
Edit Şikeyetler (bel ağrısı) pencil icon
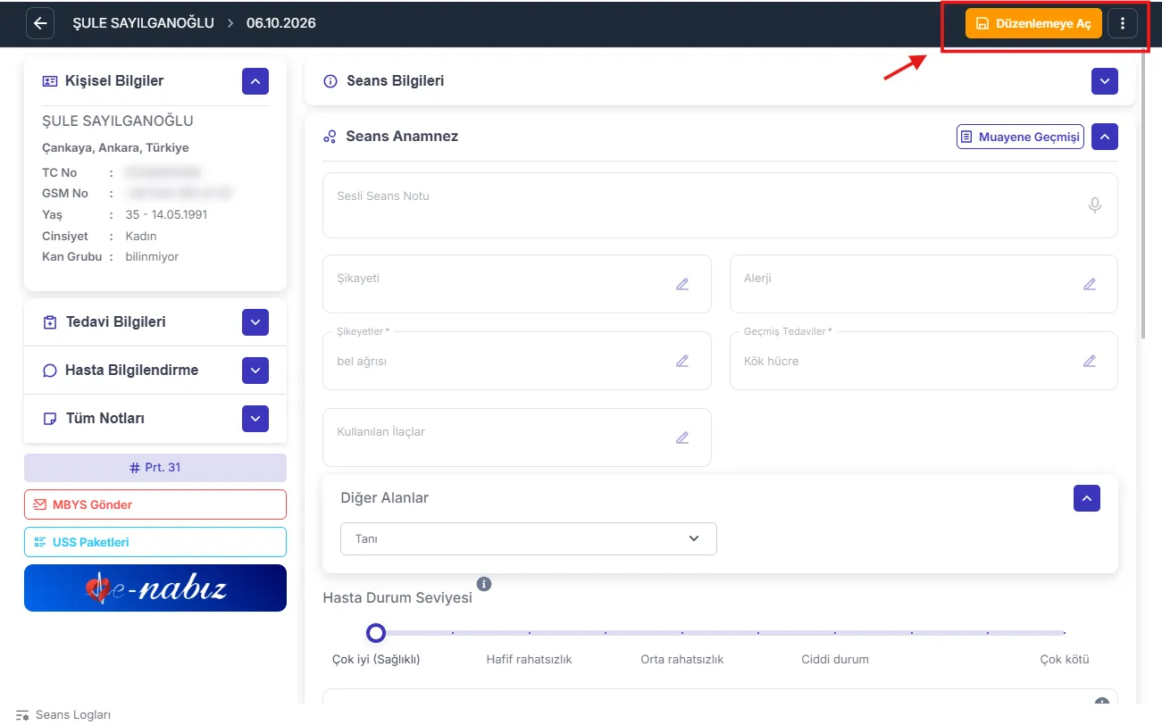pos(682,361)
